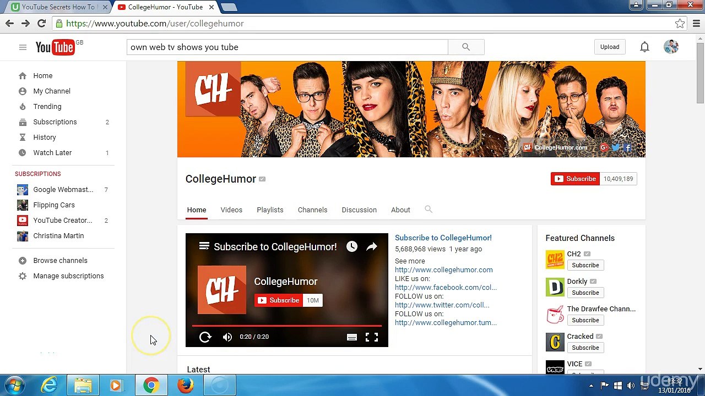Open Google Webmasters subscription

63,190
